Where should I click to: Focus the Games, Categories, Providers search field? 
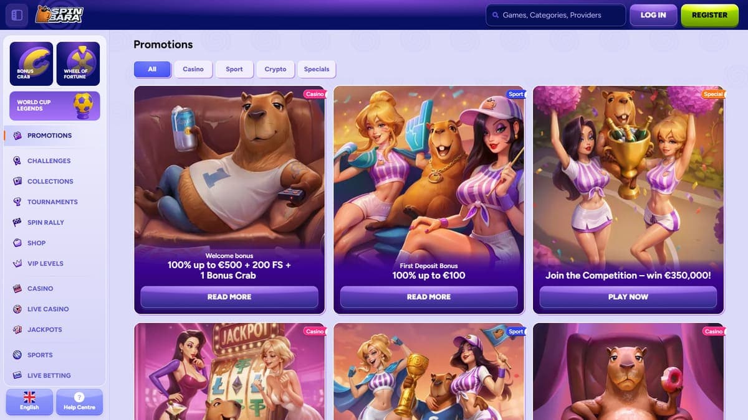555,16
